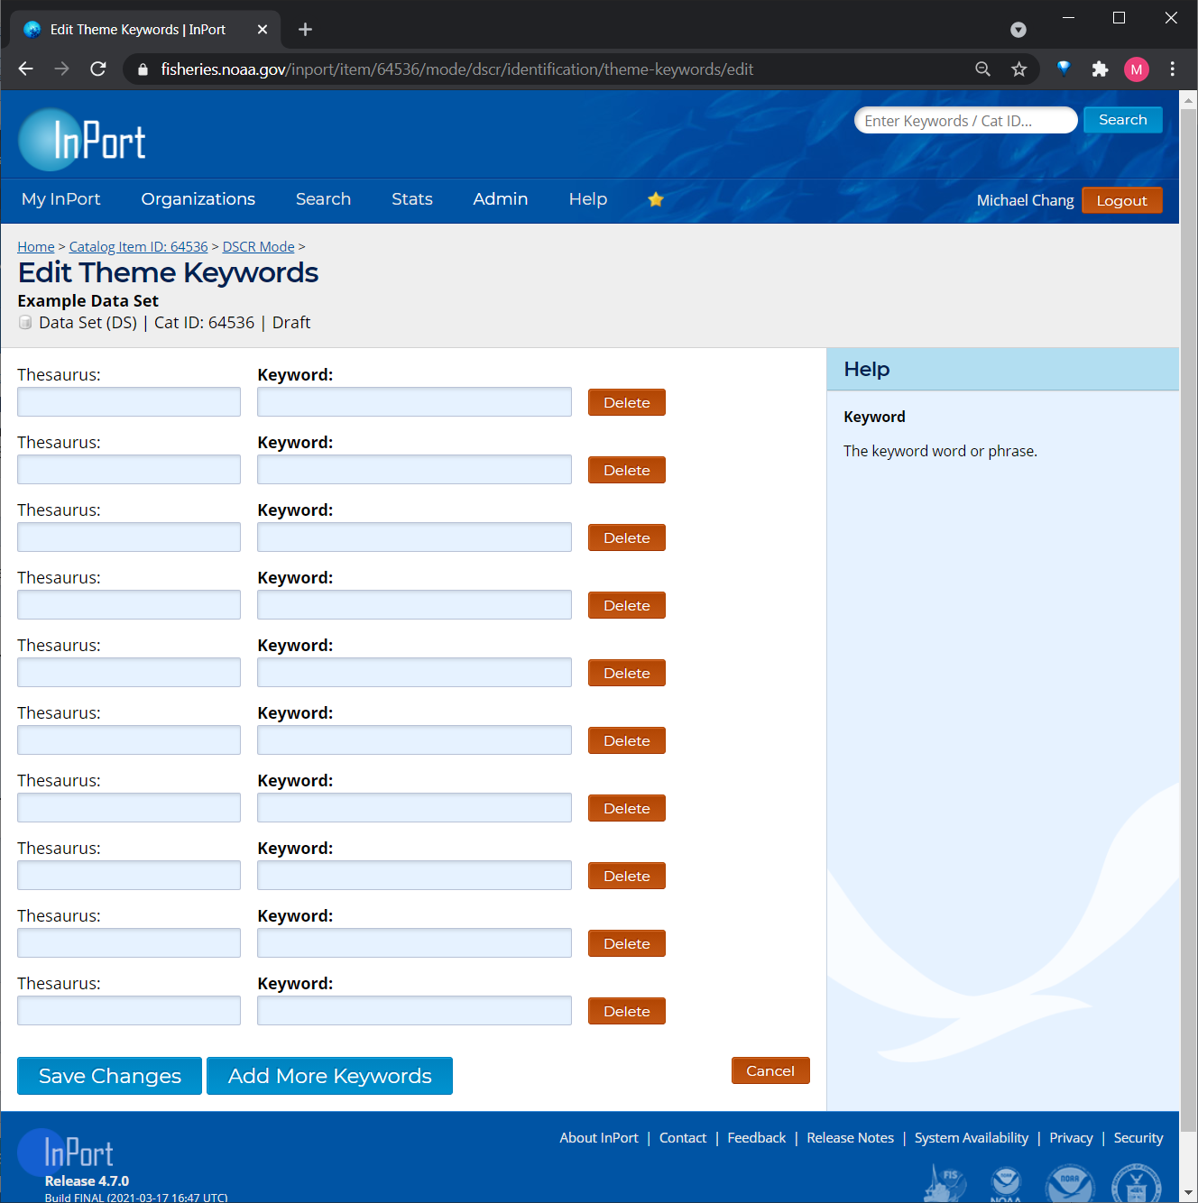The width and height of the screenshot is (1198, 1203).
Task: Focus the third Keyword input field
Action: 414,537
